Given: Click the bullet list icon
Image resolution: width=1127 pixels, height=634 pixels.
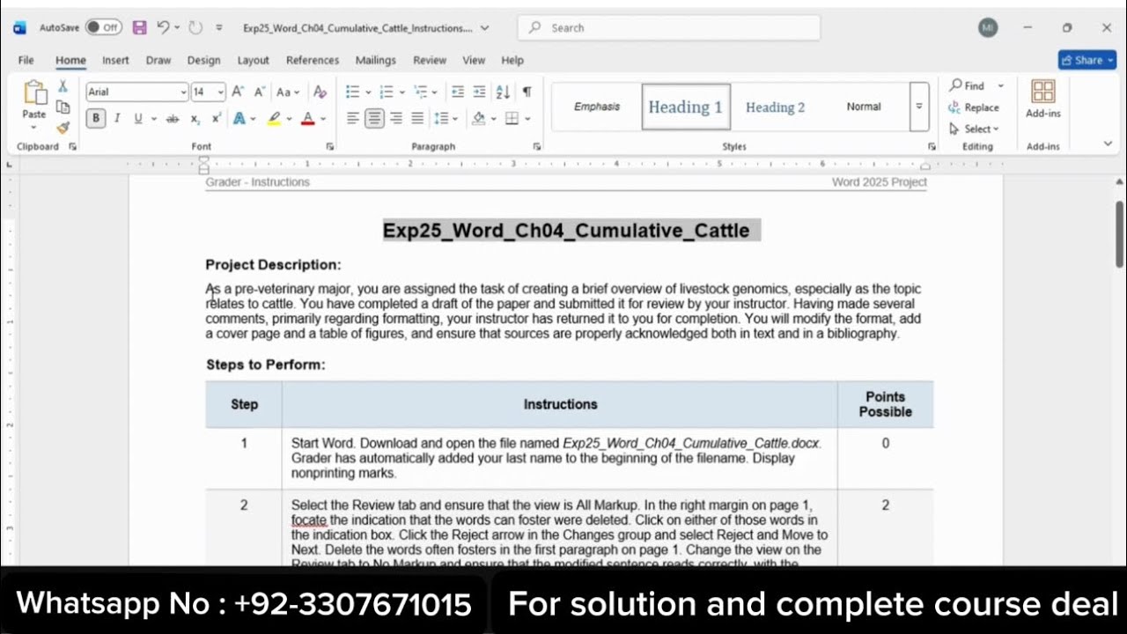Looking at the screenshot, I should click(x=352, y=92).
